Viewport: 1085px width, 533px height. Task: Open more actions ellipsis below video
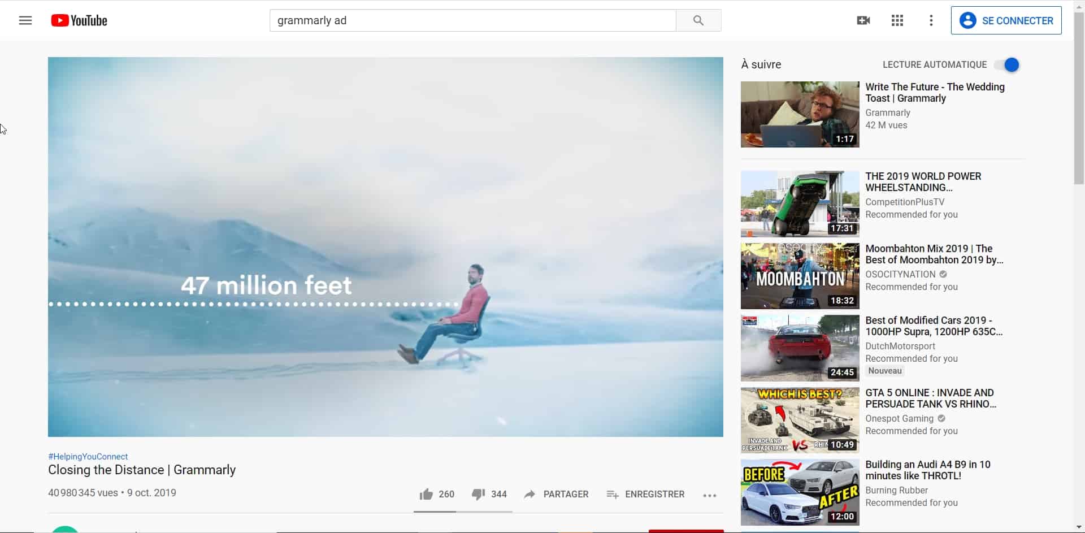point(710,496)
